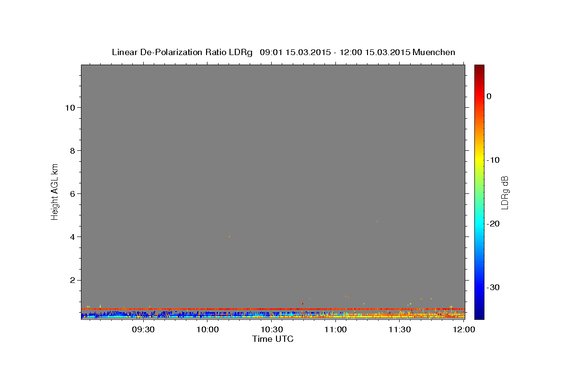Click the dark red top of the colorbar
The height and width of the screenshot is (383, 575).
[479, 69]
